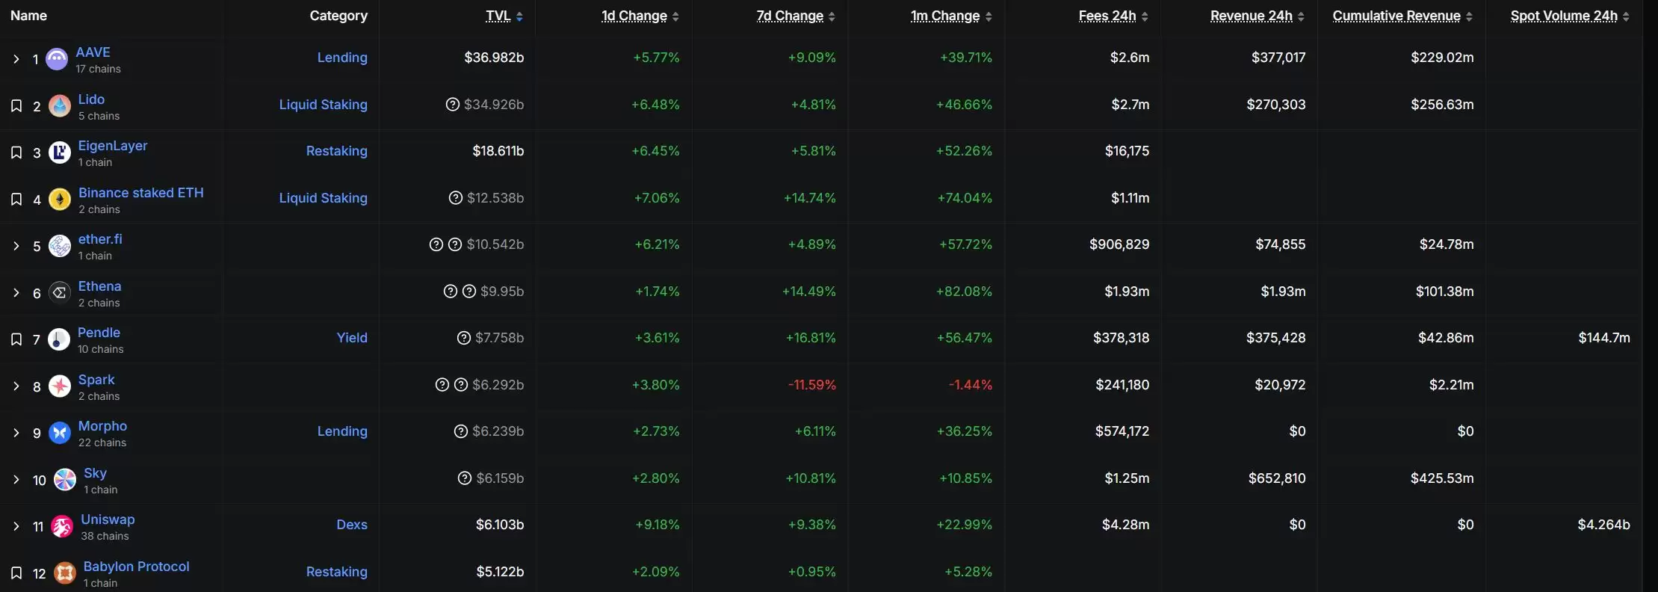1658x592 pixels.
Task: Click the Uniswap unicorn logo icon
Action: coord(62,527)
